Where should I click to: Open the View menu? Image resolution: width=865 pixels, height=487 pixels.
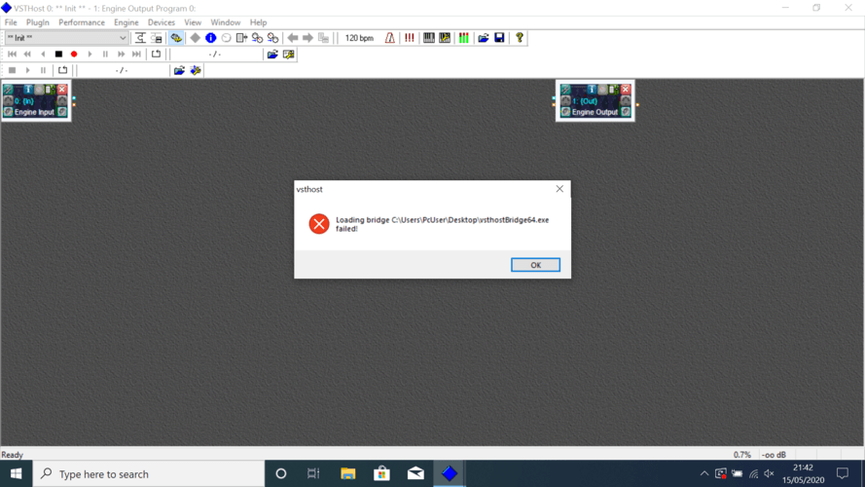click(x=193, y=22)
